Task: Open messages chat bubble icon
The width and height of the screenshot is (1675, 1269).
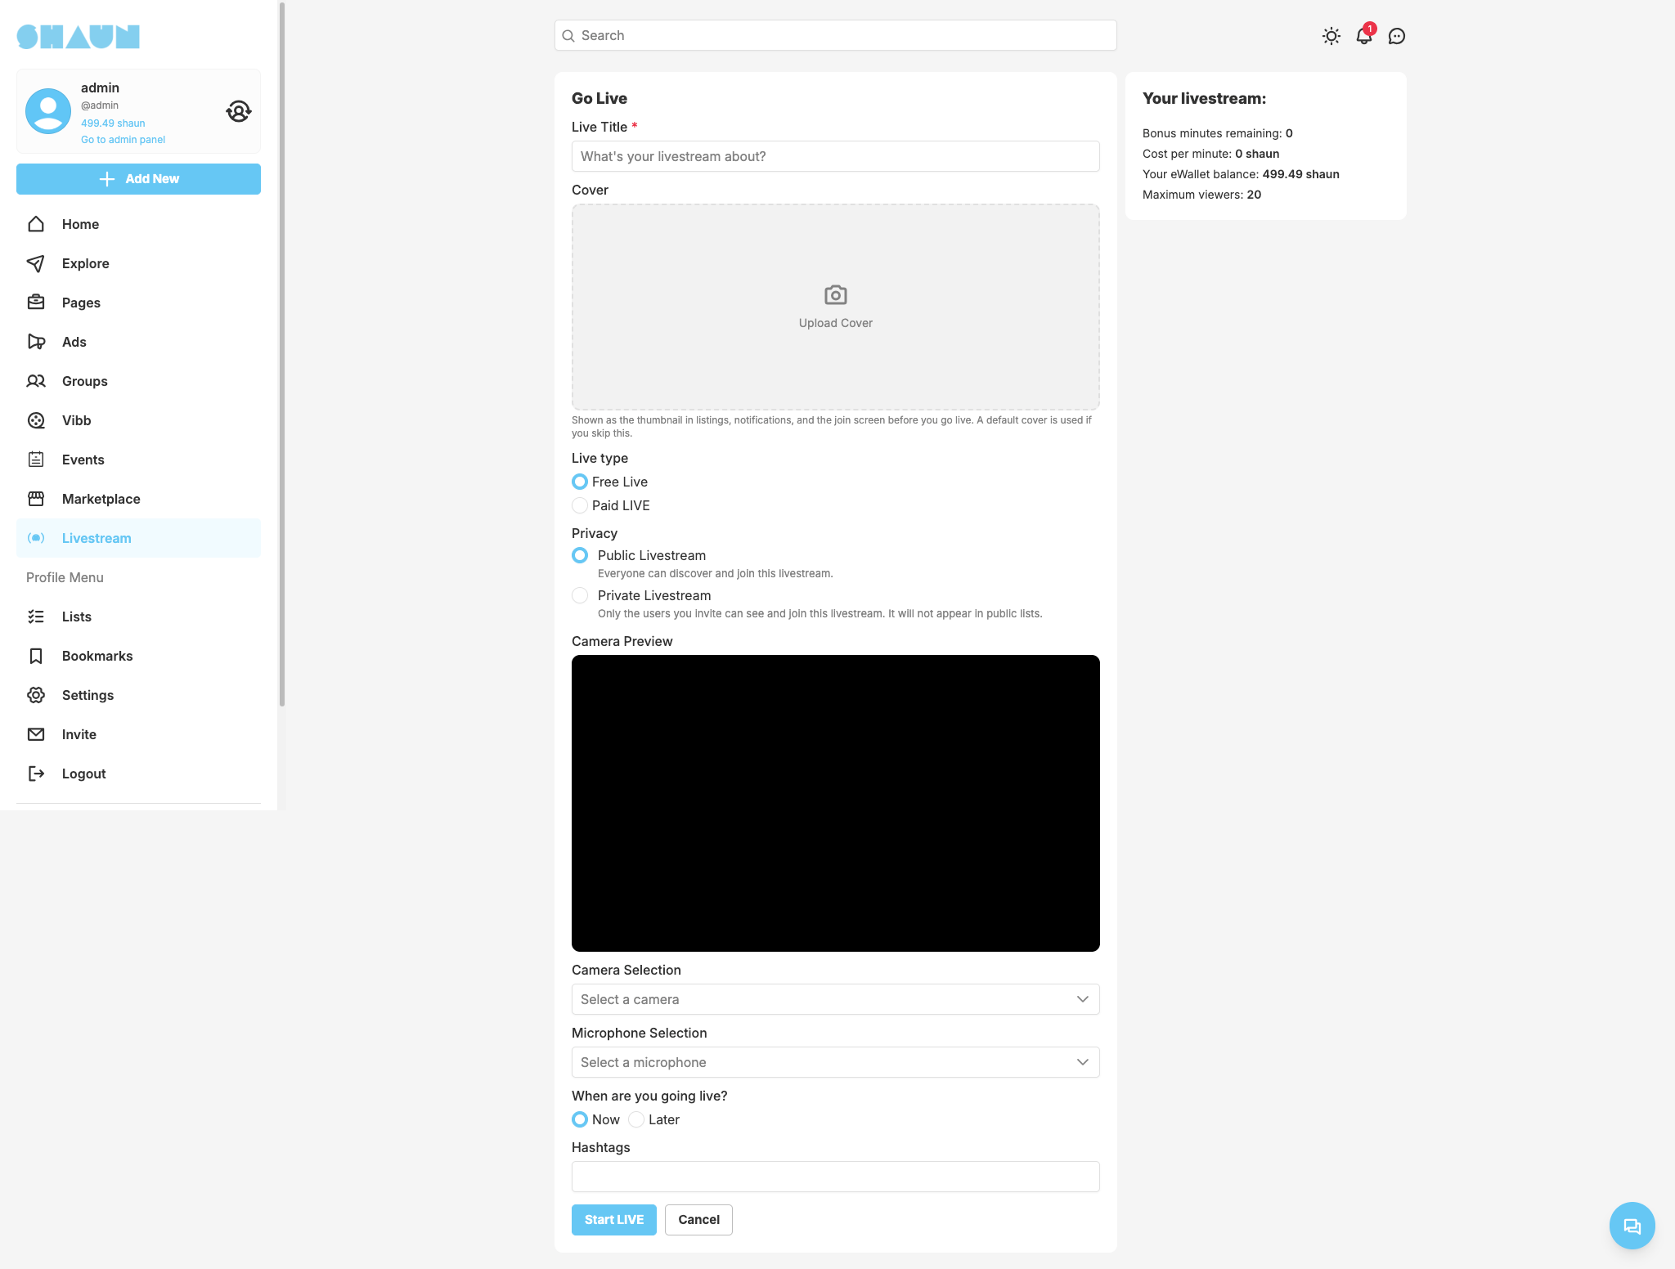Action: [1397, 36]
